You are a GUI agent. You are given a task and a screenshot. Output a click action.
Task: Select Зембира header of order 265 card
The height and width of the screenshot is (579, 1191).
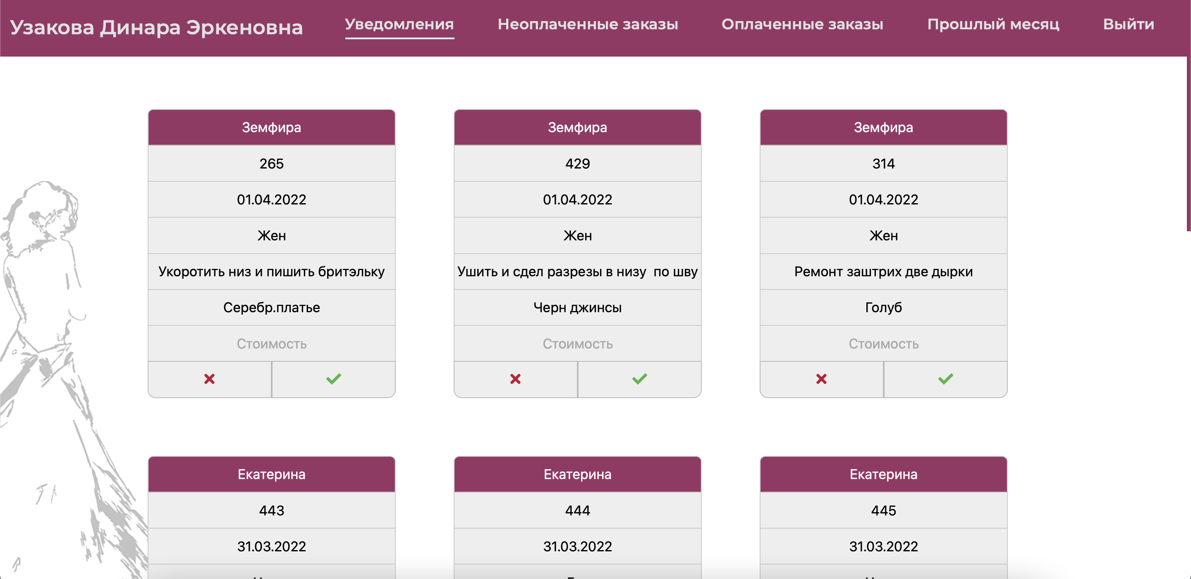pyautogui.click(x=271, y=128)
